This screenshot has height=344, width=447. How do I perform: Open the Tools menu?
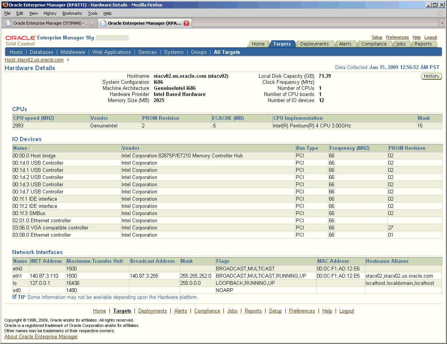coord(93,13)
